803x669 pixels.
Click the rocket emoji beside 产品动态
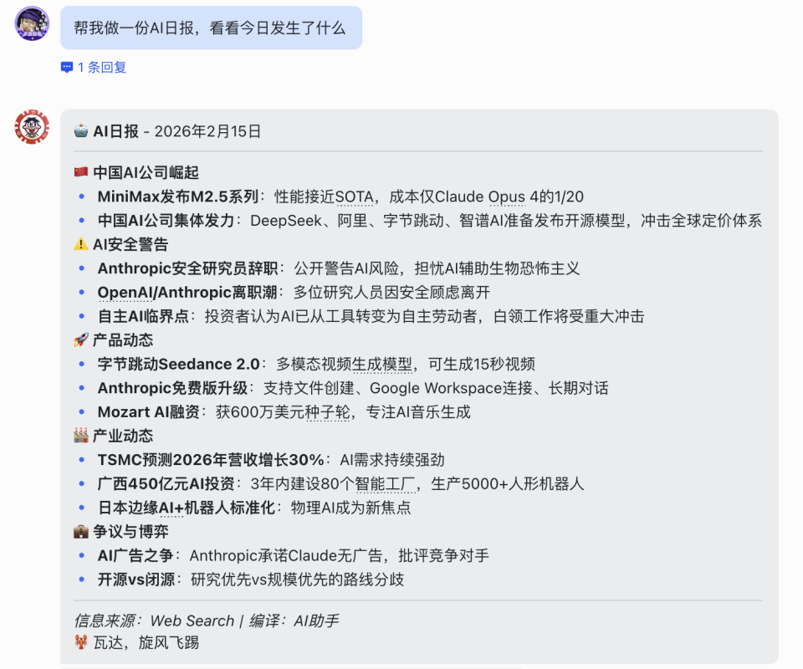click(80, 340)
